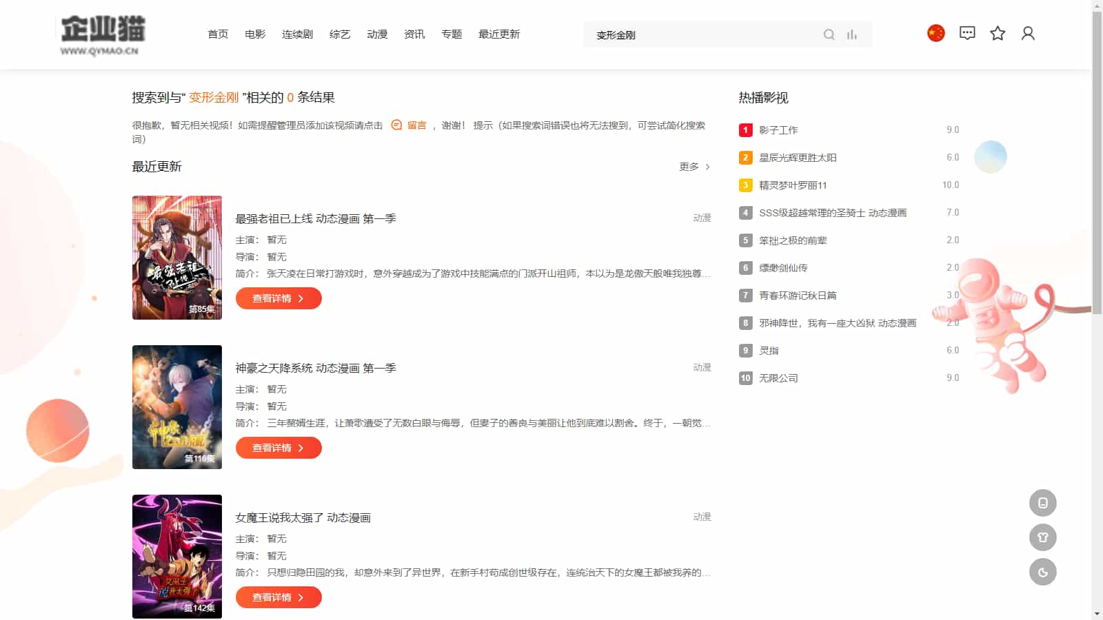Click 查看详情 for 女魔王说我太强了
The height and width of the screenshot is (620, 1103).
click(279, 597)
